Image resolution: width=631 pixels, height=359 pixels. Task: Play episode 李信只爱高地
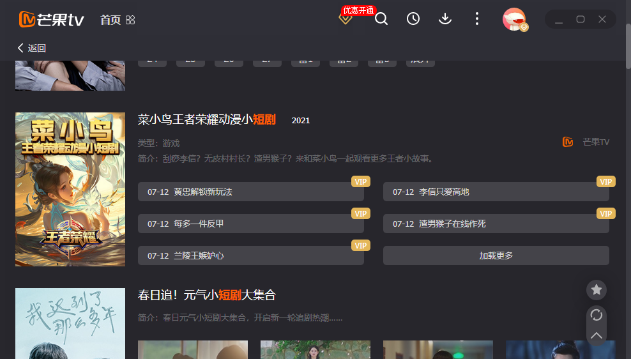pyautogui.click(x=496, y=192)
